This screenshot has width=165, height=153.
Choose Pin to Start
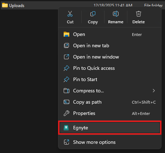click(110, 79)
